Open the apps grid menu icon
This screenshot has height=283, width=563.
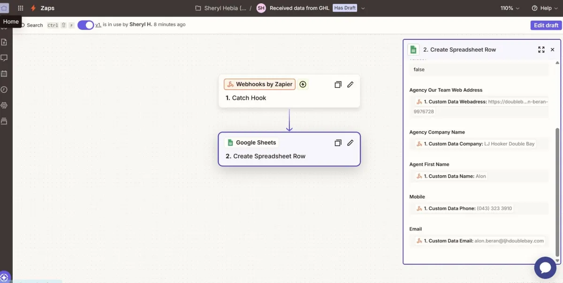(21, 8)
